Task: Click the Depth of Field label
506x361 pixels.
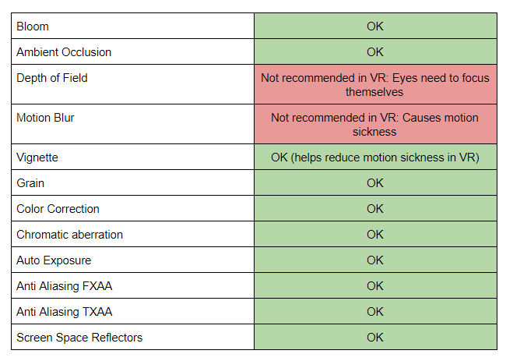Action: click(x=52, y=78)
